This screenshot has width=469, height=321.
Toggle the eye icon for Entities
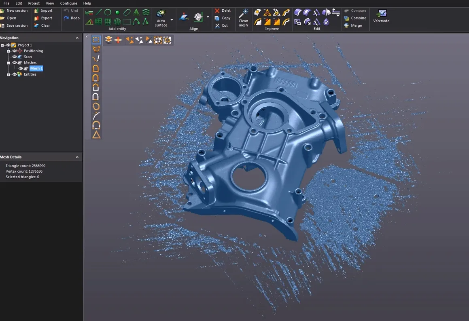point(14,74)
